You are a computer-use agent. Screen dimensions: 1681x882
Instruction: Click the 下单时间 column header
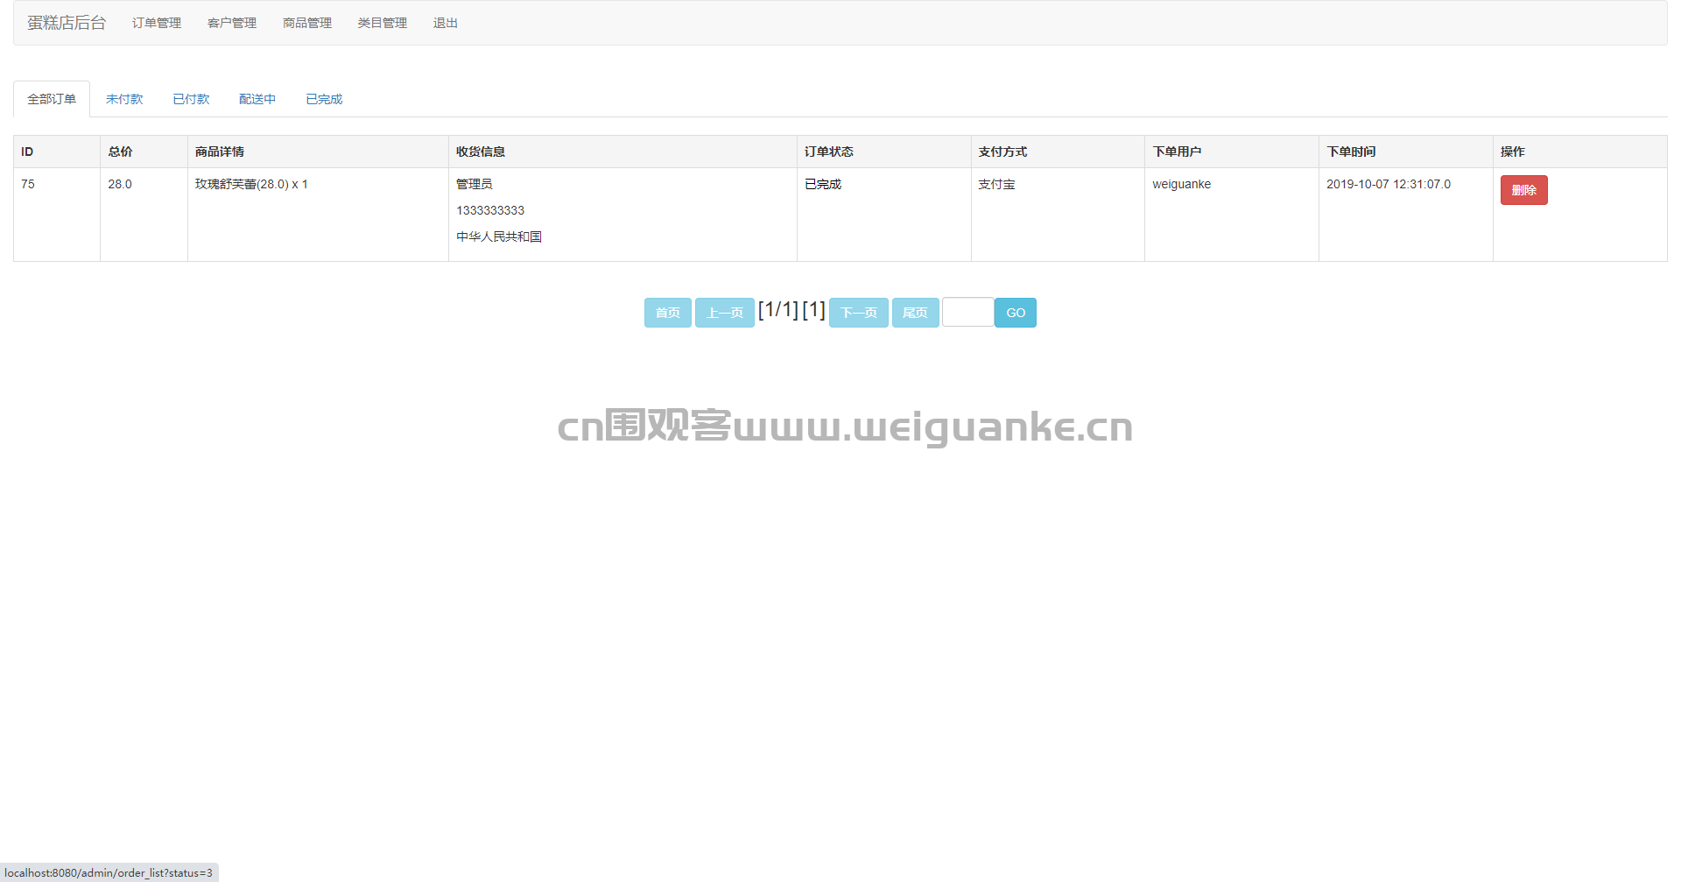coord(1351,152)
